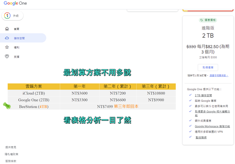Click 最多可以與 5 位使用者共用 text
Viewport: 235px width, 164px height.
[x=211, y=106]
